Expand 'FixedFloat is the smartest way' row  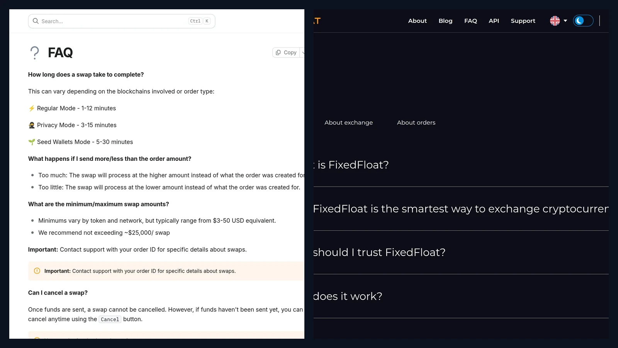[x=461, y=209]
